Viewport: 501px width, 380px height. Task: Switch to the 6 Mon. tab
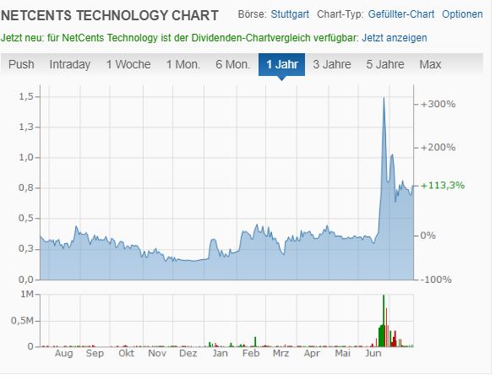click(232, 64)
